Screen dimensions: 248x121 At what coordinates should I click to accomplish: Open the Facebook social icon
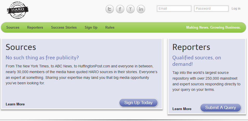point(120,9)
